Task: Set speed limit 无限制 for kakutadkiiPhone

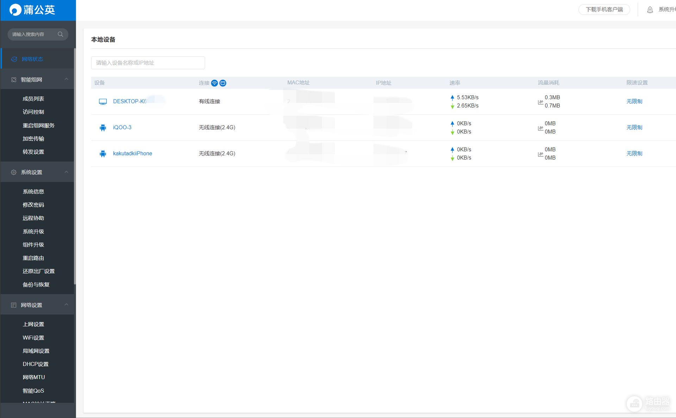Action: (x=634, y=153)
